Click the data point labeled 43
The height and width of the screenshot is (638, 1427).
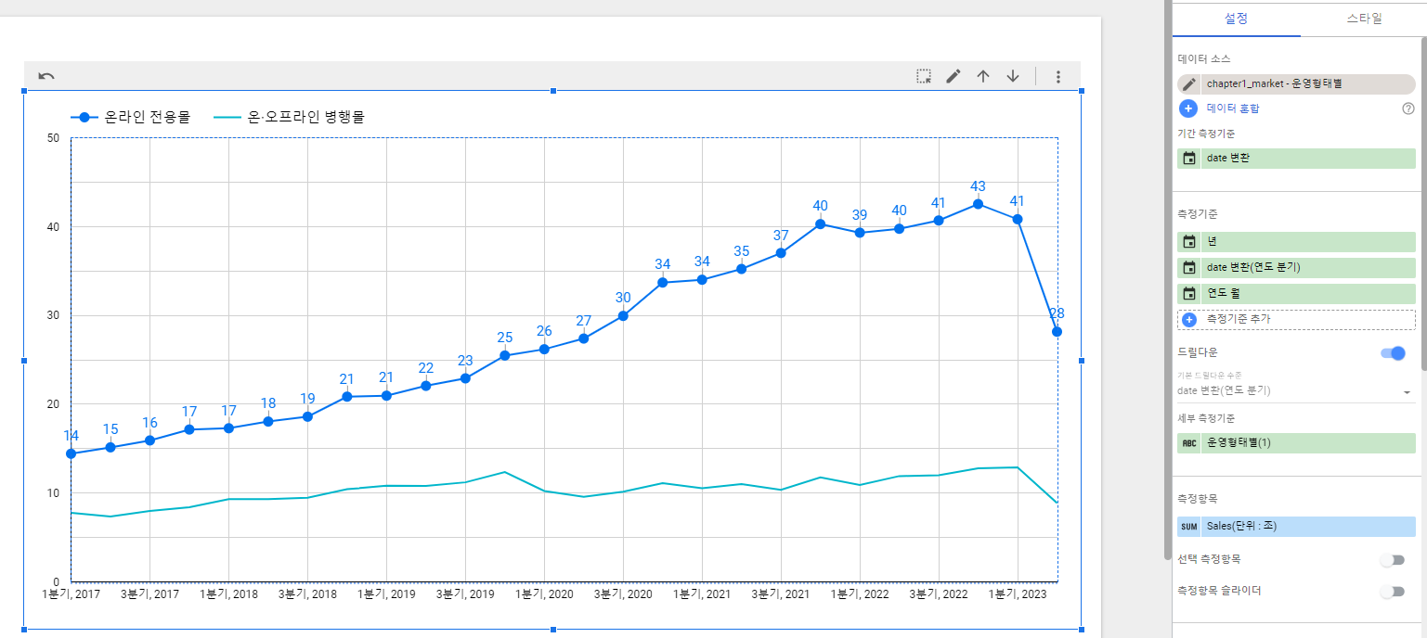tap(978, 204)
